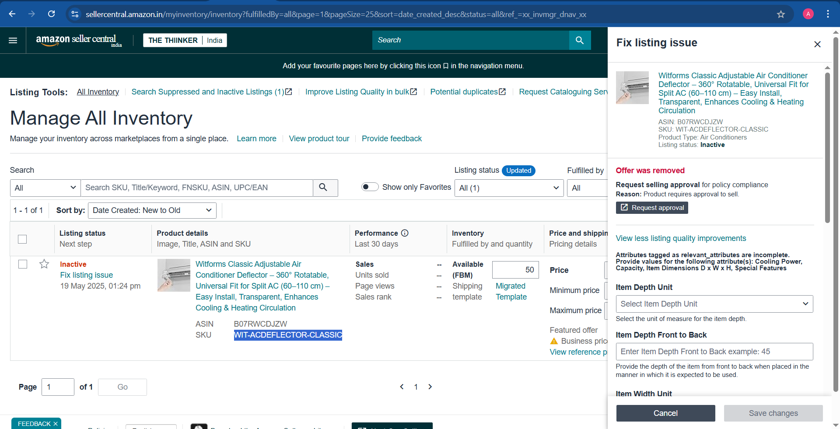Click Cancel in the Fix listing panel

665,413
